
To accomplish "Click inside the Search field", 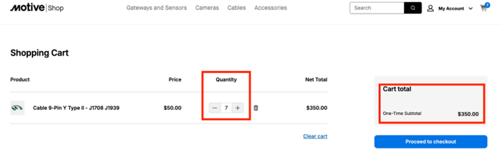I will (x=377, y=8).
